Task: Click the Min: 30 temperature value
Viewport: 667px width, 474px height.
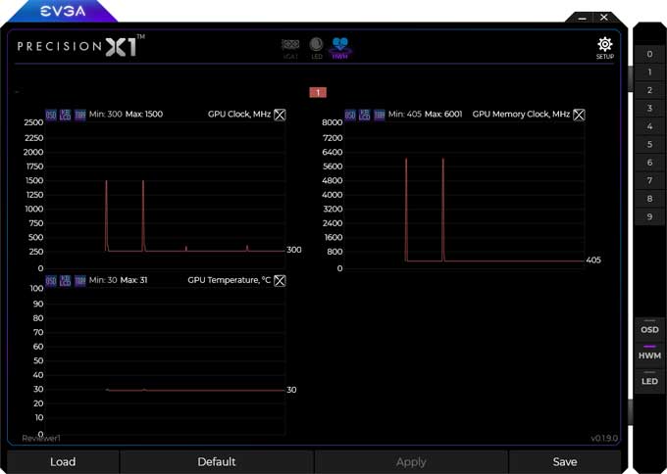Action: click(x=103, y=280)
